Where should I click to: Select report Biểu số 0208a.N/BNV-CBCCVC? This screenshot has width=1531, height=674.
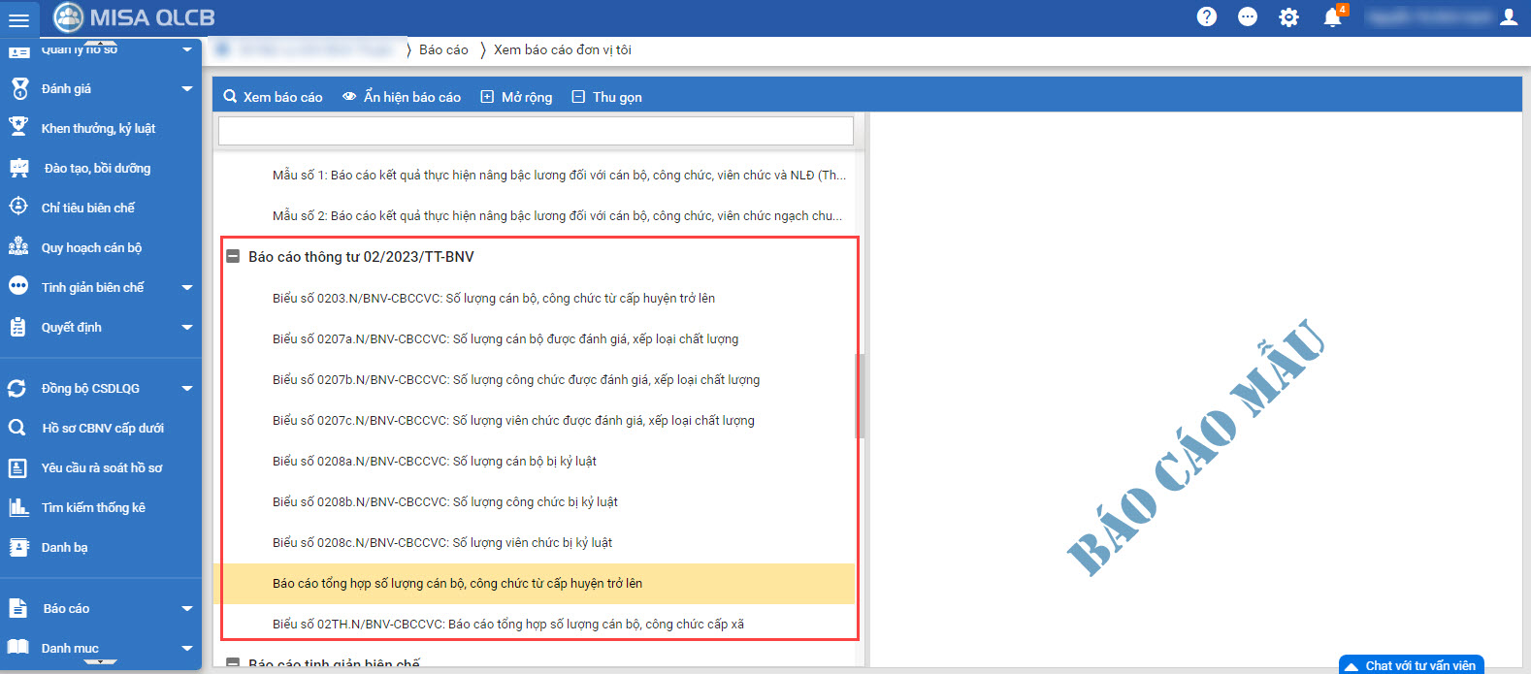[434, 462]
